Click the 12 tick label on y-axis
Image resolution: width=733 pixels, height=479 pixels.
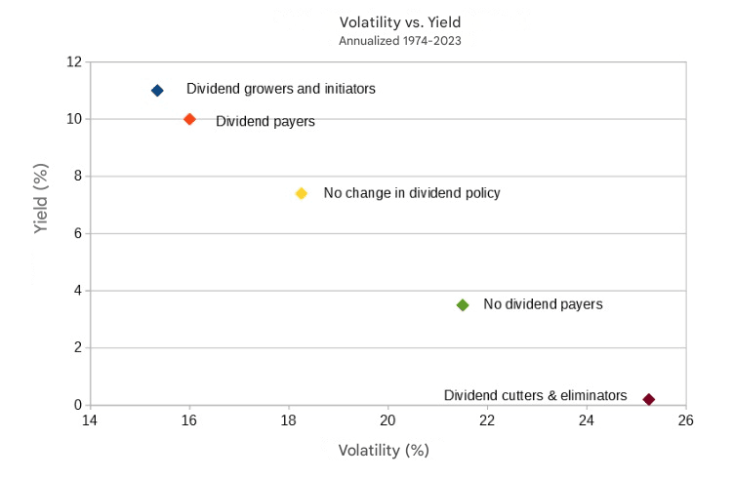coord(73,61)
